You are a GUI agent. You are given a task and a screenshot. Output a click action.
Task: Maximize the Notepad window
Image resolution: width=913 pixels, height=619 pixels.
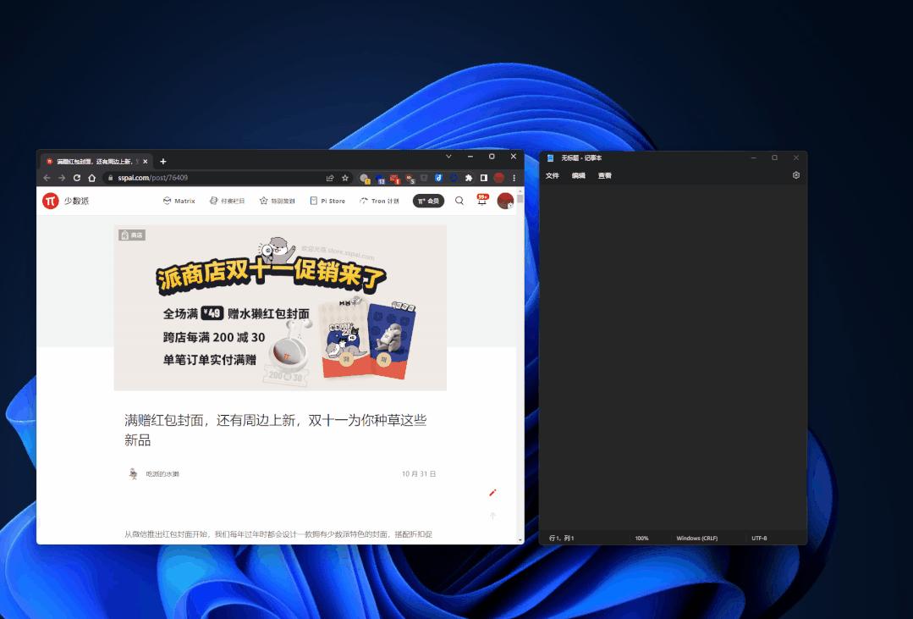[774, 158]
